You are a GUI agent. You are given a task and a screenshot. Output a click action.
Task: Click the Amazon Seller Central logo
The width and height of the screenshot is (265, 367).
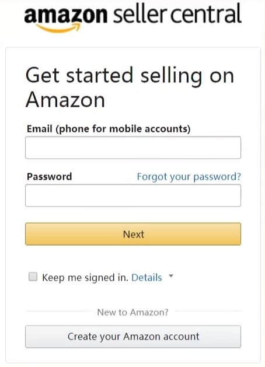[132, 18]
